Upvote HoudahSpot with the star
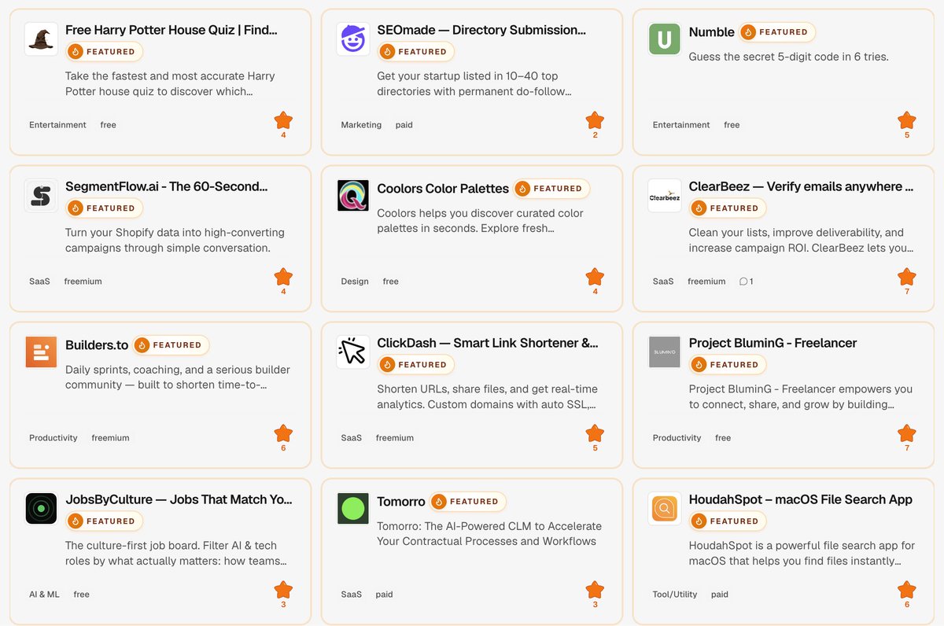The height and width of the screenshot is (626, 944). (907, 590)
